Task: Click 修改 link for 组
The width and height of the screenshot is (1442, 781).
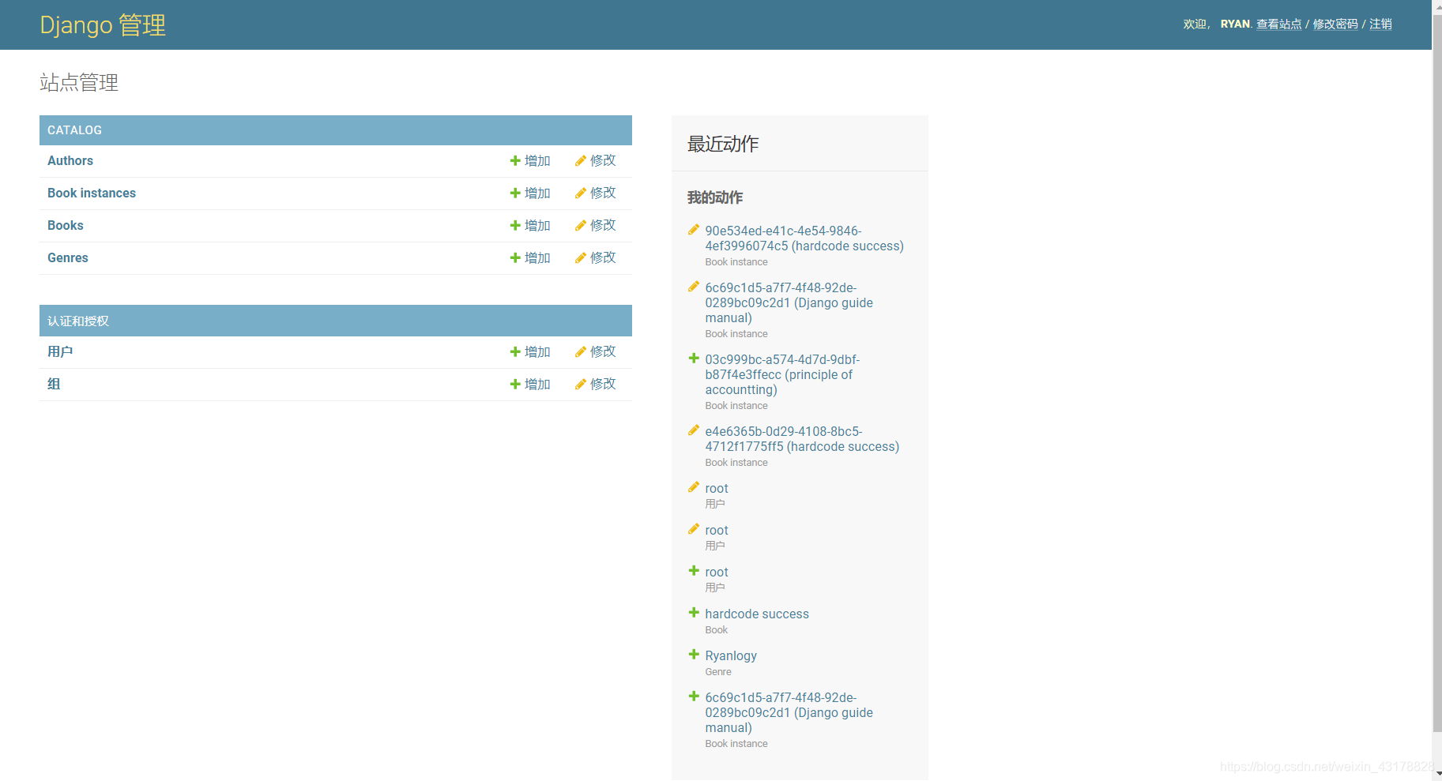Action: click(603, 384)
